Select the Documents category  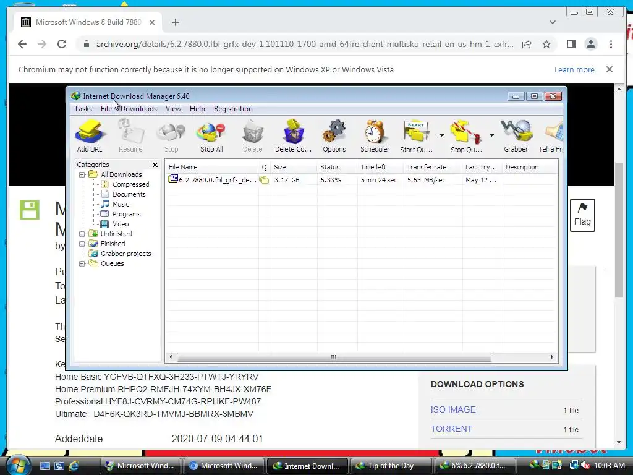tap(129, 194)
